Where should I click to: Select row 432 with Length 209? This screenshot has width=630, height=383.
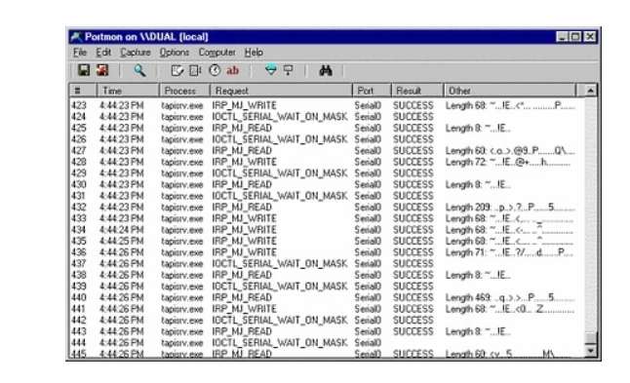tap(324, 208)
